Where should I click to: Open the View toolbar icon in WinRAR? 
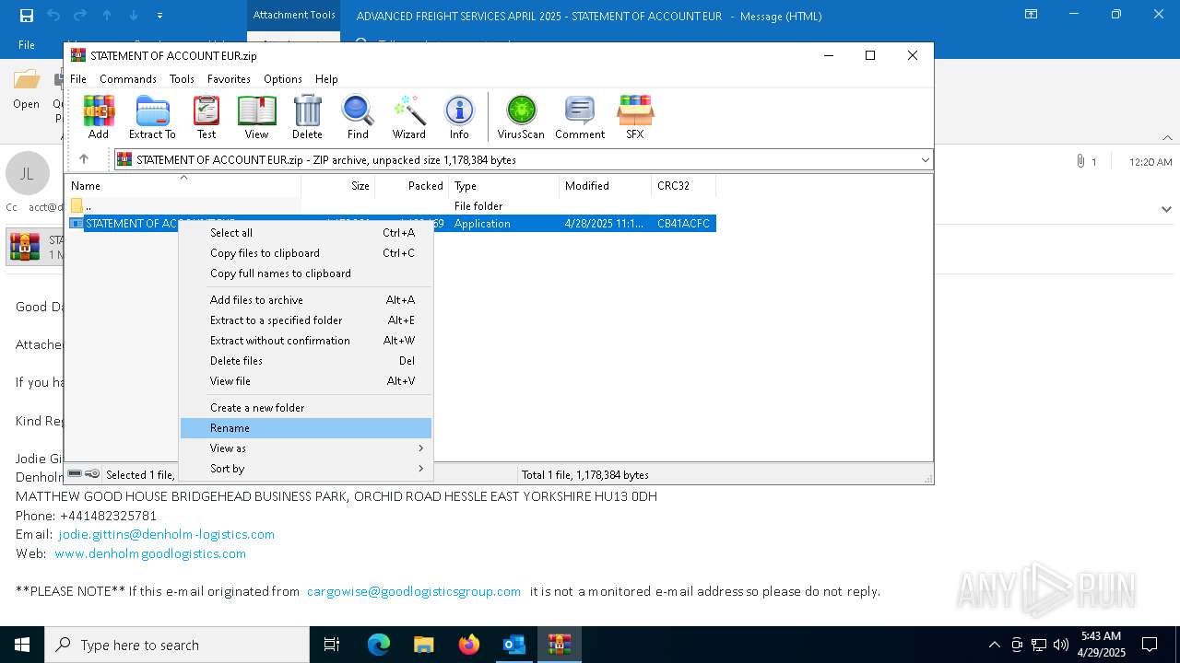point(256,117)
